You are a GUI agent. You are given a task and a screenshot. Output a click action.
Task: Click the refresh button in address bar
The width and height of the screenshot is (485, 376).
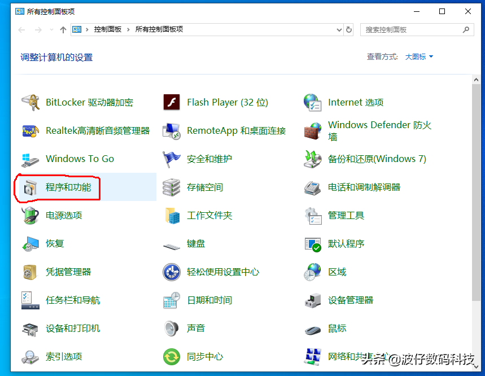coord(349,30)
